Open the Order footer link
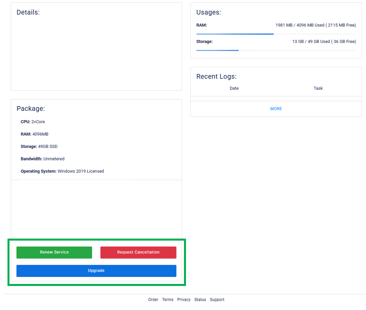This screenshot has width=366, height=310. point(153,300)
